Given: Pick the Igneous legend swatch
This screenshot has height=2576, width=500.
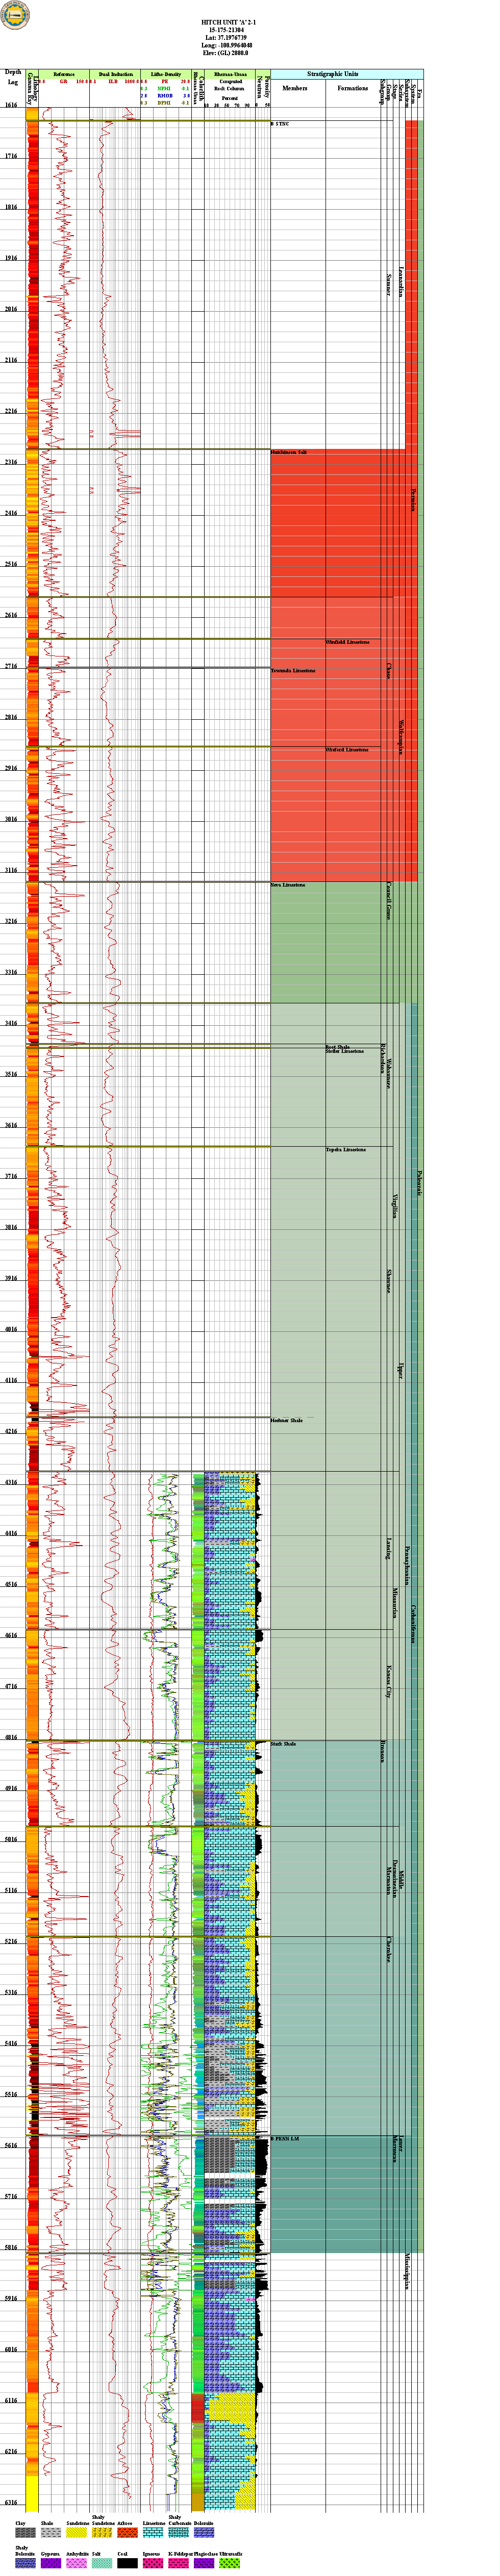Looking at the screenshot, I should click(154, 2563).
